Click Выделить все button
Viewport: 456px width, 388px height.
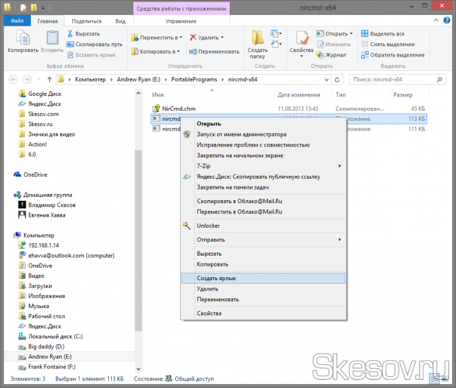coord(387,34)
